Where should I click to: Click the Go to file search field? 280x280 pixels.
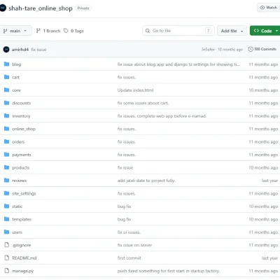pos(178,31)
